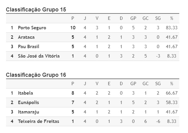Click Porto Seguro's 83.33 percentage
The image size is (188, 133).
tap(172, 28)
